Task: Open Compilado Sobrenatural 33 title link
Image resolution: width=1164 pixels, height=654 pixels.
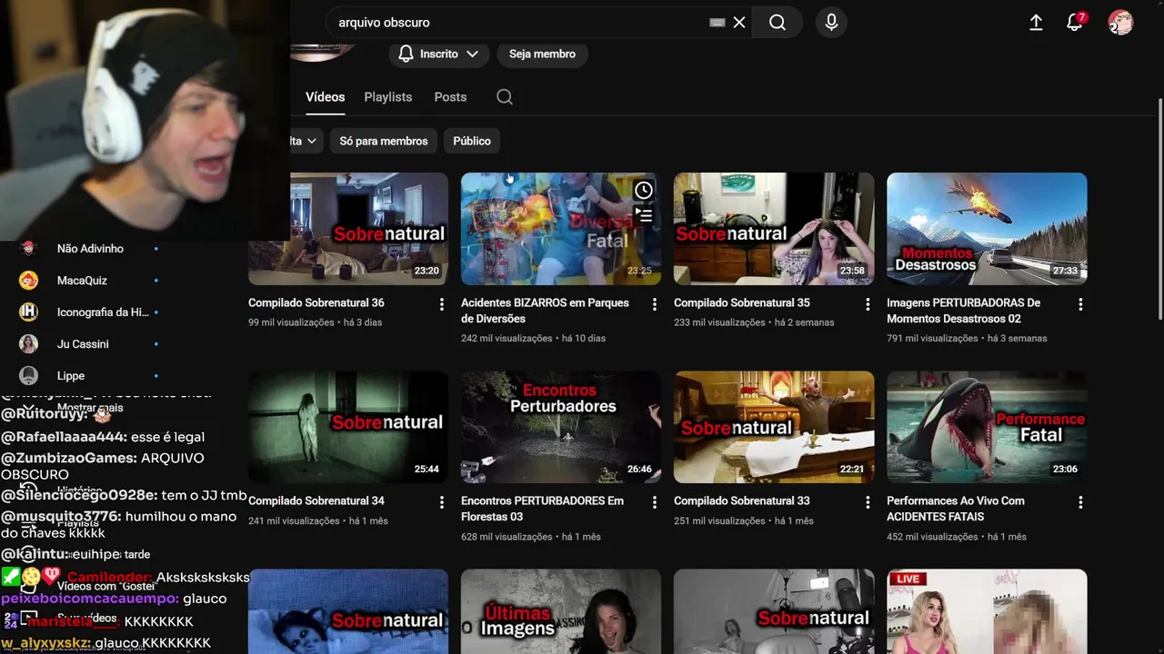Action: coord(742,500)
